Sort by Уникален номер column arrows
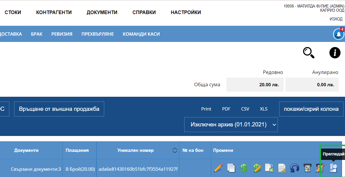Image resolution: width=345 pixels, height=177 pixels. [x=175, y=150]
